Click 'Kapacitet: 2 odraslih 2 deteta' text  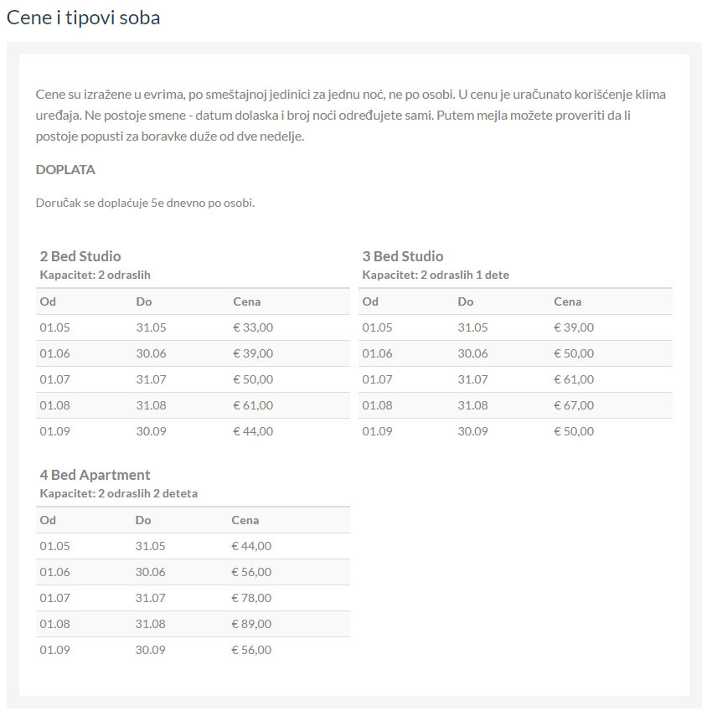(x=119, y=493)
